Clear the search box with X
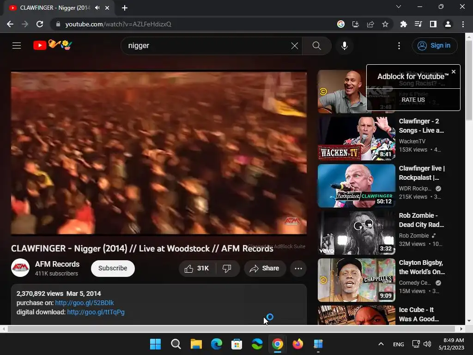473x355 pixels. click(x=295, y=46)
